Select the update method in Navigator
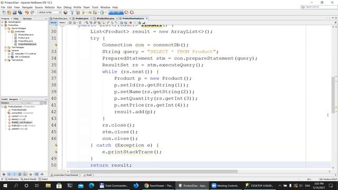This screenshot has width=338, height=190. coord(20,129)
